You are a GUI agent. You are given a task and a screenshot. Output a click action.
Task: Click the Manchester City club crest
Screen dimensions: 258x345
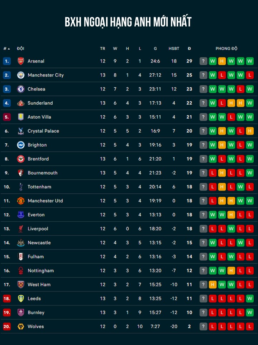[x=21, y=75]
